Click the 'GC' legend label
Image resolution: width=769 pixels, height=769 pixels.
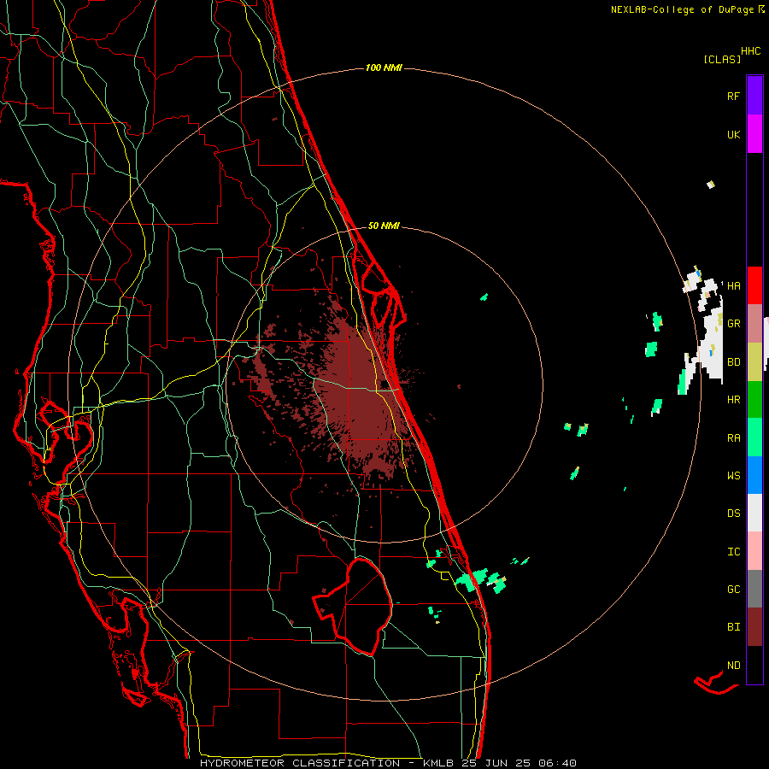[x=733, y=590]
